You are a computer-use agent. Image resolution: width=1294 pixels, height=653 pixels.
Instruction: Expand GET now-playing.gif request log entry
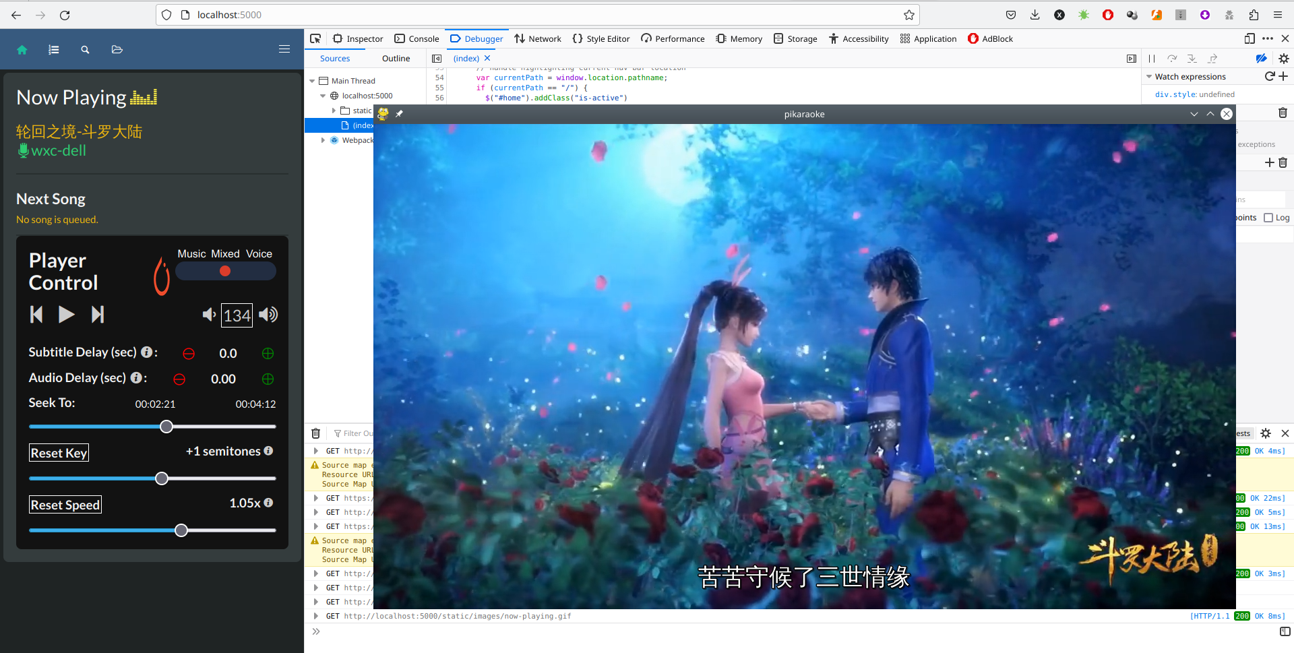pyautogui.click(x=315, y=616)
